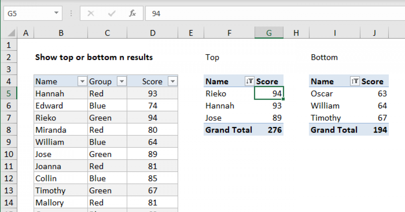Open the Group column filter dropdown
The height and width of the screenshot is (212, 405).
point(122,81)
